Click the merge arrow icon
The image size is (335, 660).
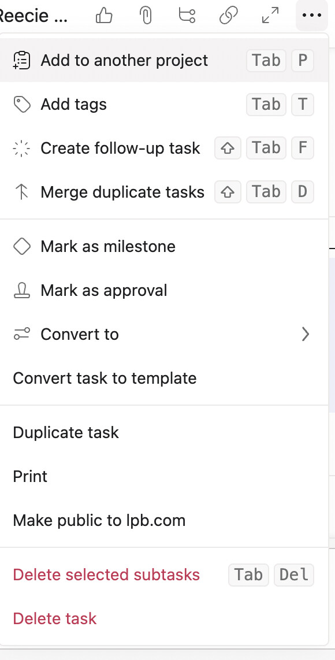21,192
